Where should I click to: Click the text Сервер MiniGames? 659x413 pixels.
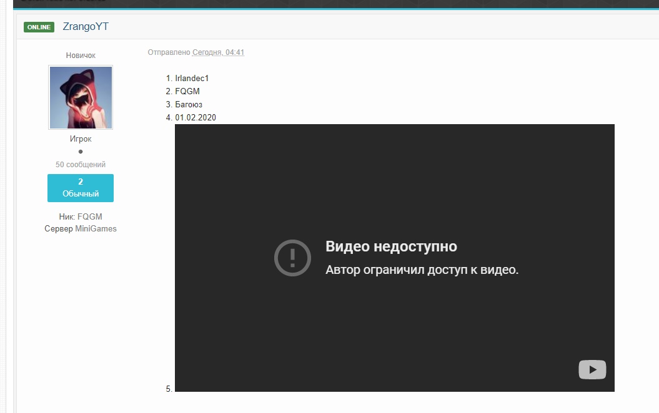click(x=80, y=228)
